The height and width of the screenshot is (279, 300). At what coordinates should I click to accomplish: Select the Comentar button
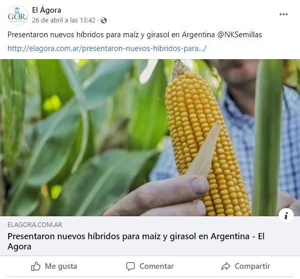pyautogui.click(x=150, y=266)
